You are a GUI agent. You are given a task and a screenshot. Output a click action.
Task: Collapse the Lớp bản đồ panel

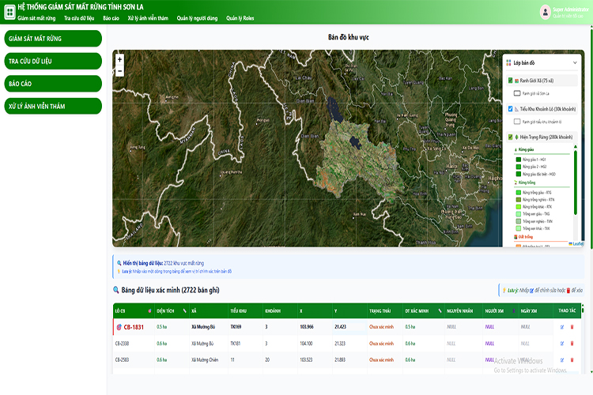(576, 62)
